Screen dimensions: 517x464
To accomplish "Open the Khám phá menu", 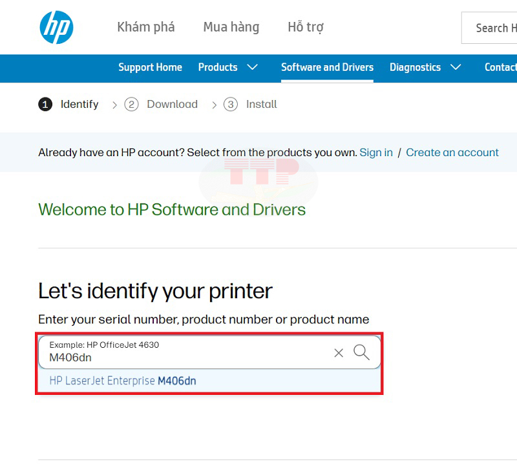I will (145, 27).
